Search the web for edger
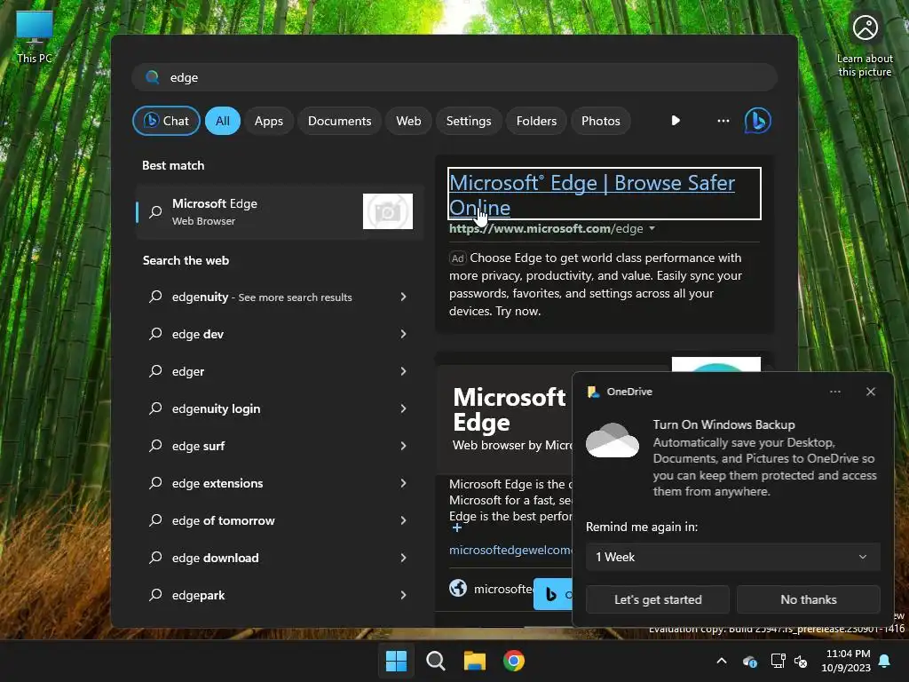 click(280, 371)
